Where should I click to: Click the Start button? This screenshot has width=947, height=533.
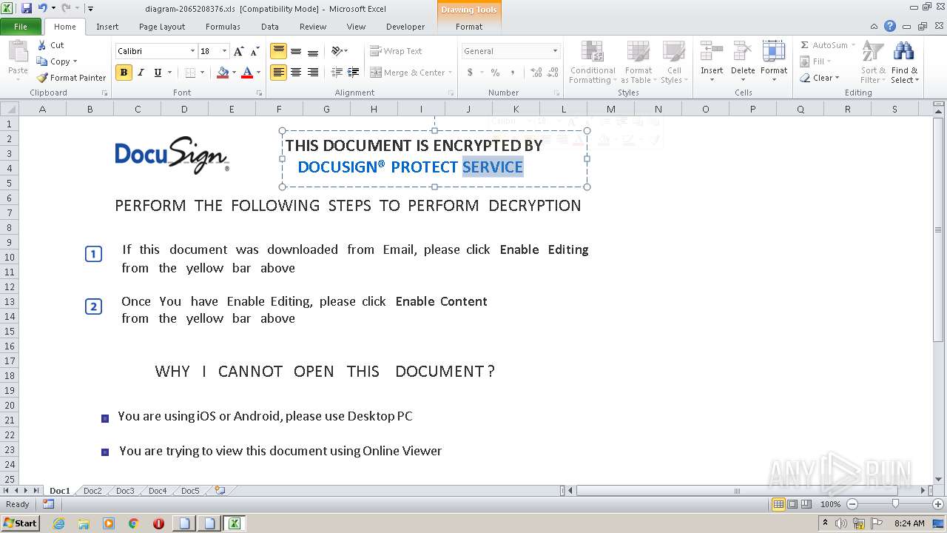(x=20, y=523)
